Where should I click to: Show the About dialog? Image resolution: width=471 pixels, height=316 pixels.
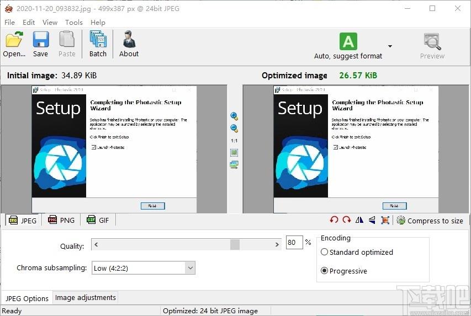point(129,44)
